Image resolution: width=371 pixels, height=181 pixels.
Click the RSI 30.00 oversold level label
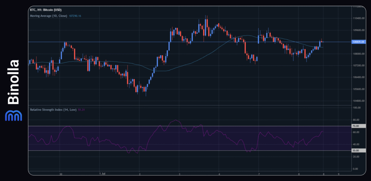coord(355,150)
